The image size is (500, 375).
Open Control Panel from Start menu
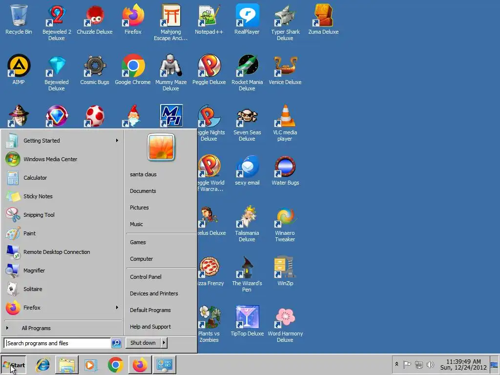(x=146, y=277)
